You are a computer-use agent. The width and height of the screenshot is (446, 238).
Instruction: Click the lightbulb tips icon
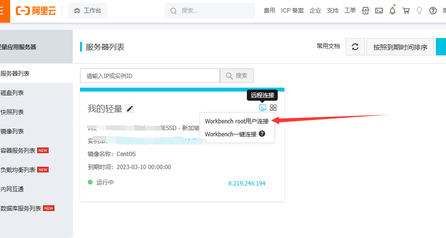click(419, 11)
